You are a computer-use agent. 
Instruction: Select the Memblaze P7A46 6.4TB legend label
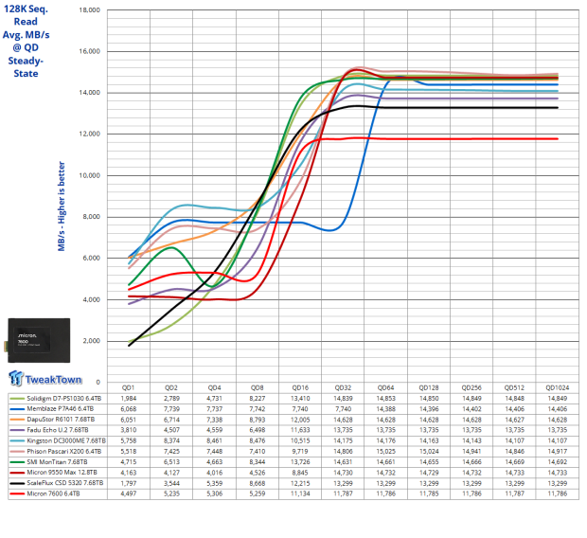60,409
